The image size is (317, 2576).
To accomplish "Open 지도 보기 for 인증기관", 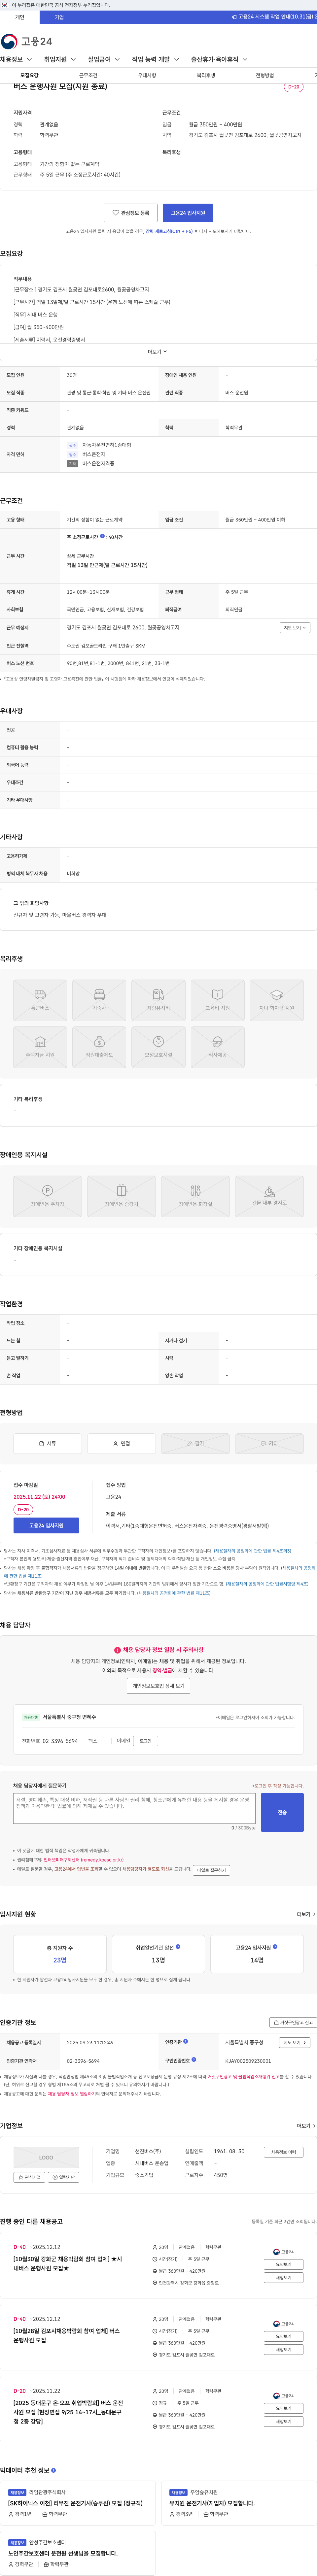I will (x=294, y=2043).
